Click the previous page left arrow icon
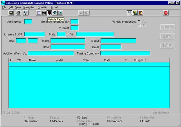Image resolution: width=181 pixels, height=127 pixels. [x=81, y=13]
